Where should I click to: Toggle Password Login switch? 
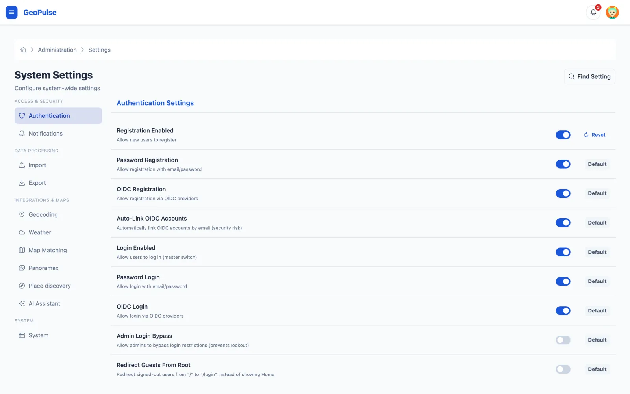tap(563, 281)
